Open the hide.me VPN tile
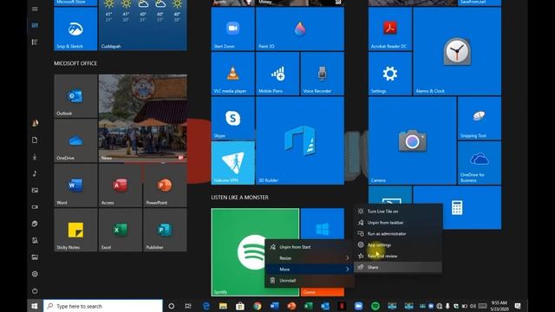This screenshot has width=555, height=312. tap(232, 163)
